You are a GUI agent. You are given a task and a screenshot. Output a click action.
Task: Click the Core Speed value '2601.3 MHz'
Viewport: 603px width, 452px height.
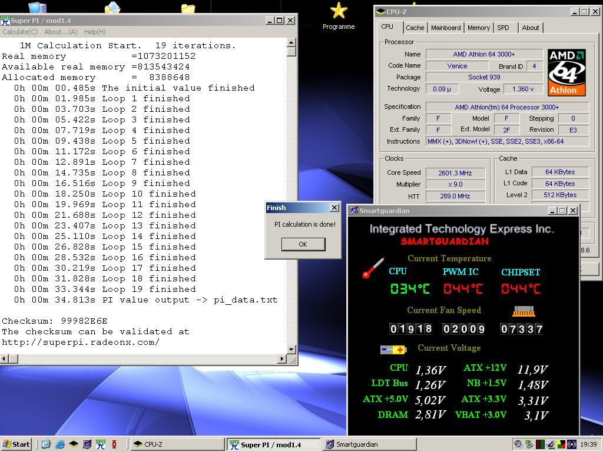point(455,173)
